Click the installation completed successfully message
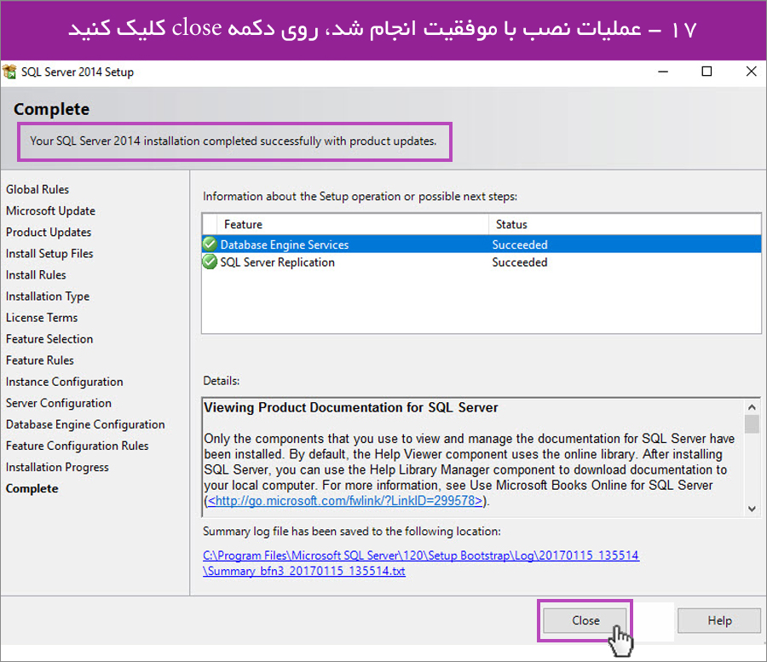 [x=234, y=141]
